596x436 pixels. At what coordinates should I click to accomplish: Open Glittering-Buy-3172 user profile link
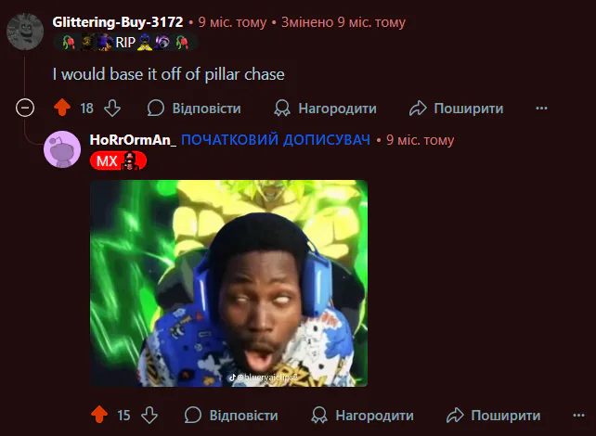coord(118,22)
